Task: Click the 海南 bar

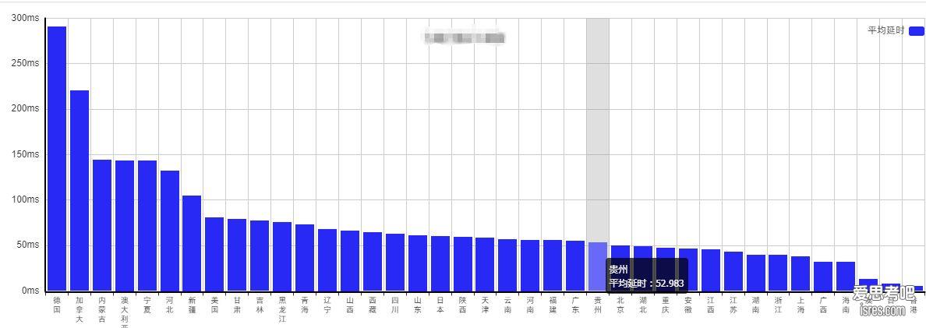Action: tap(846, 276)
